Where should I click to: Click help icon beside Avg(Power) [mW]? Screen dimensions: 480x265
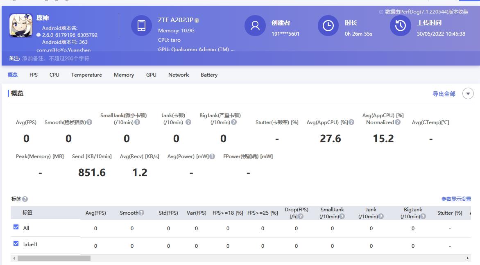click(212, 156)
